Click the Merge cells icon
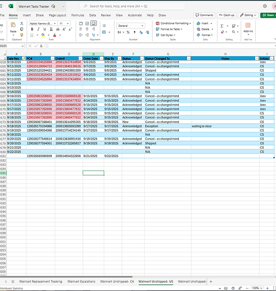 point(104,32)
